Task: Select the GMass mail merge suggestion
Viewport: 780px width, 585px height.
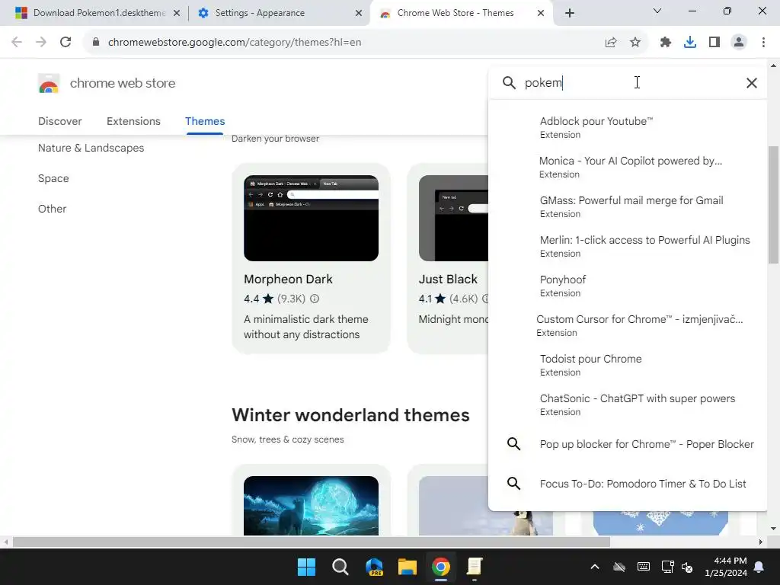Action: click(628, 206)
